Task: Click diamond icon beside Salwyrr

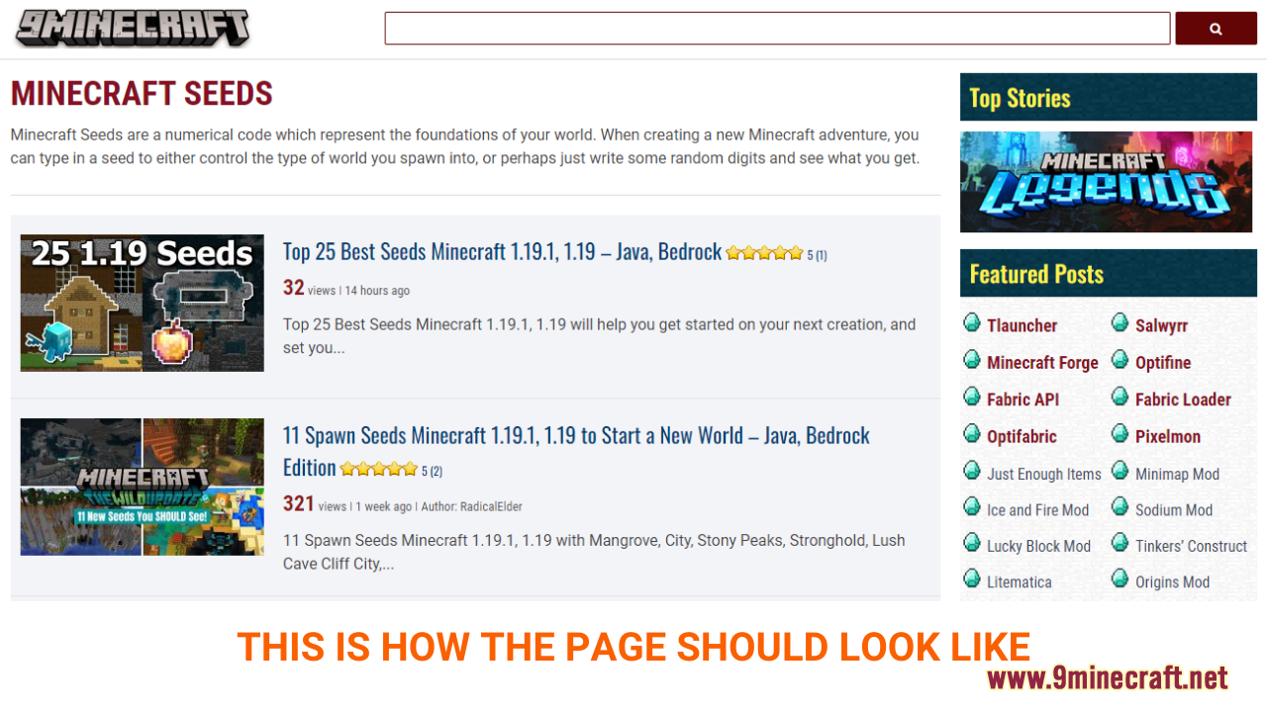Action: [x=1120, y=323]
